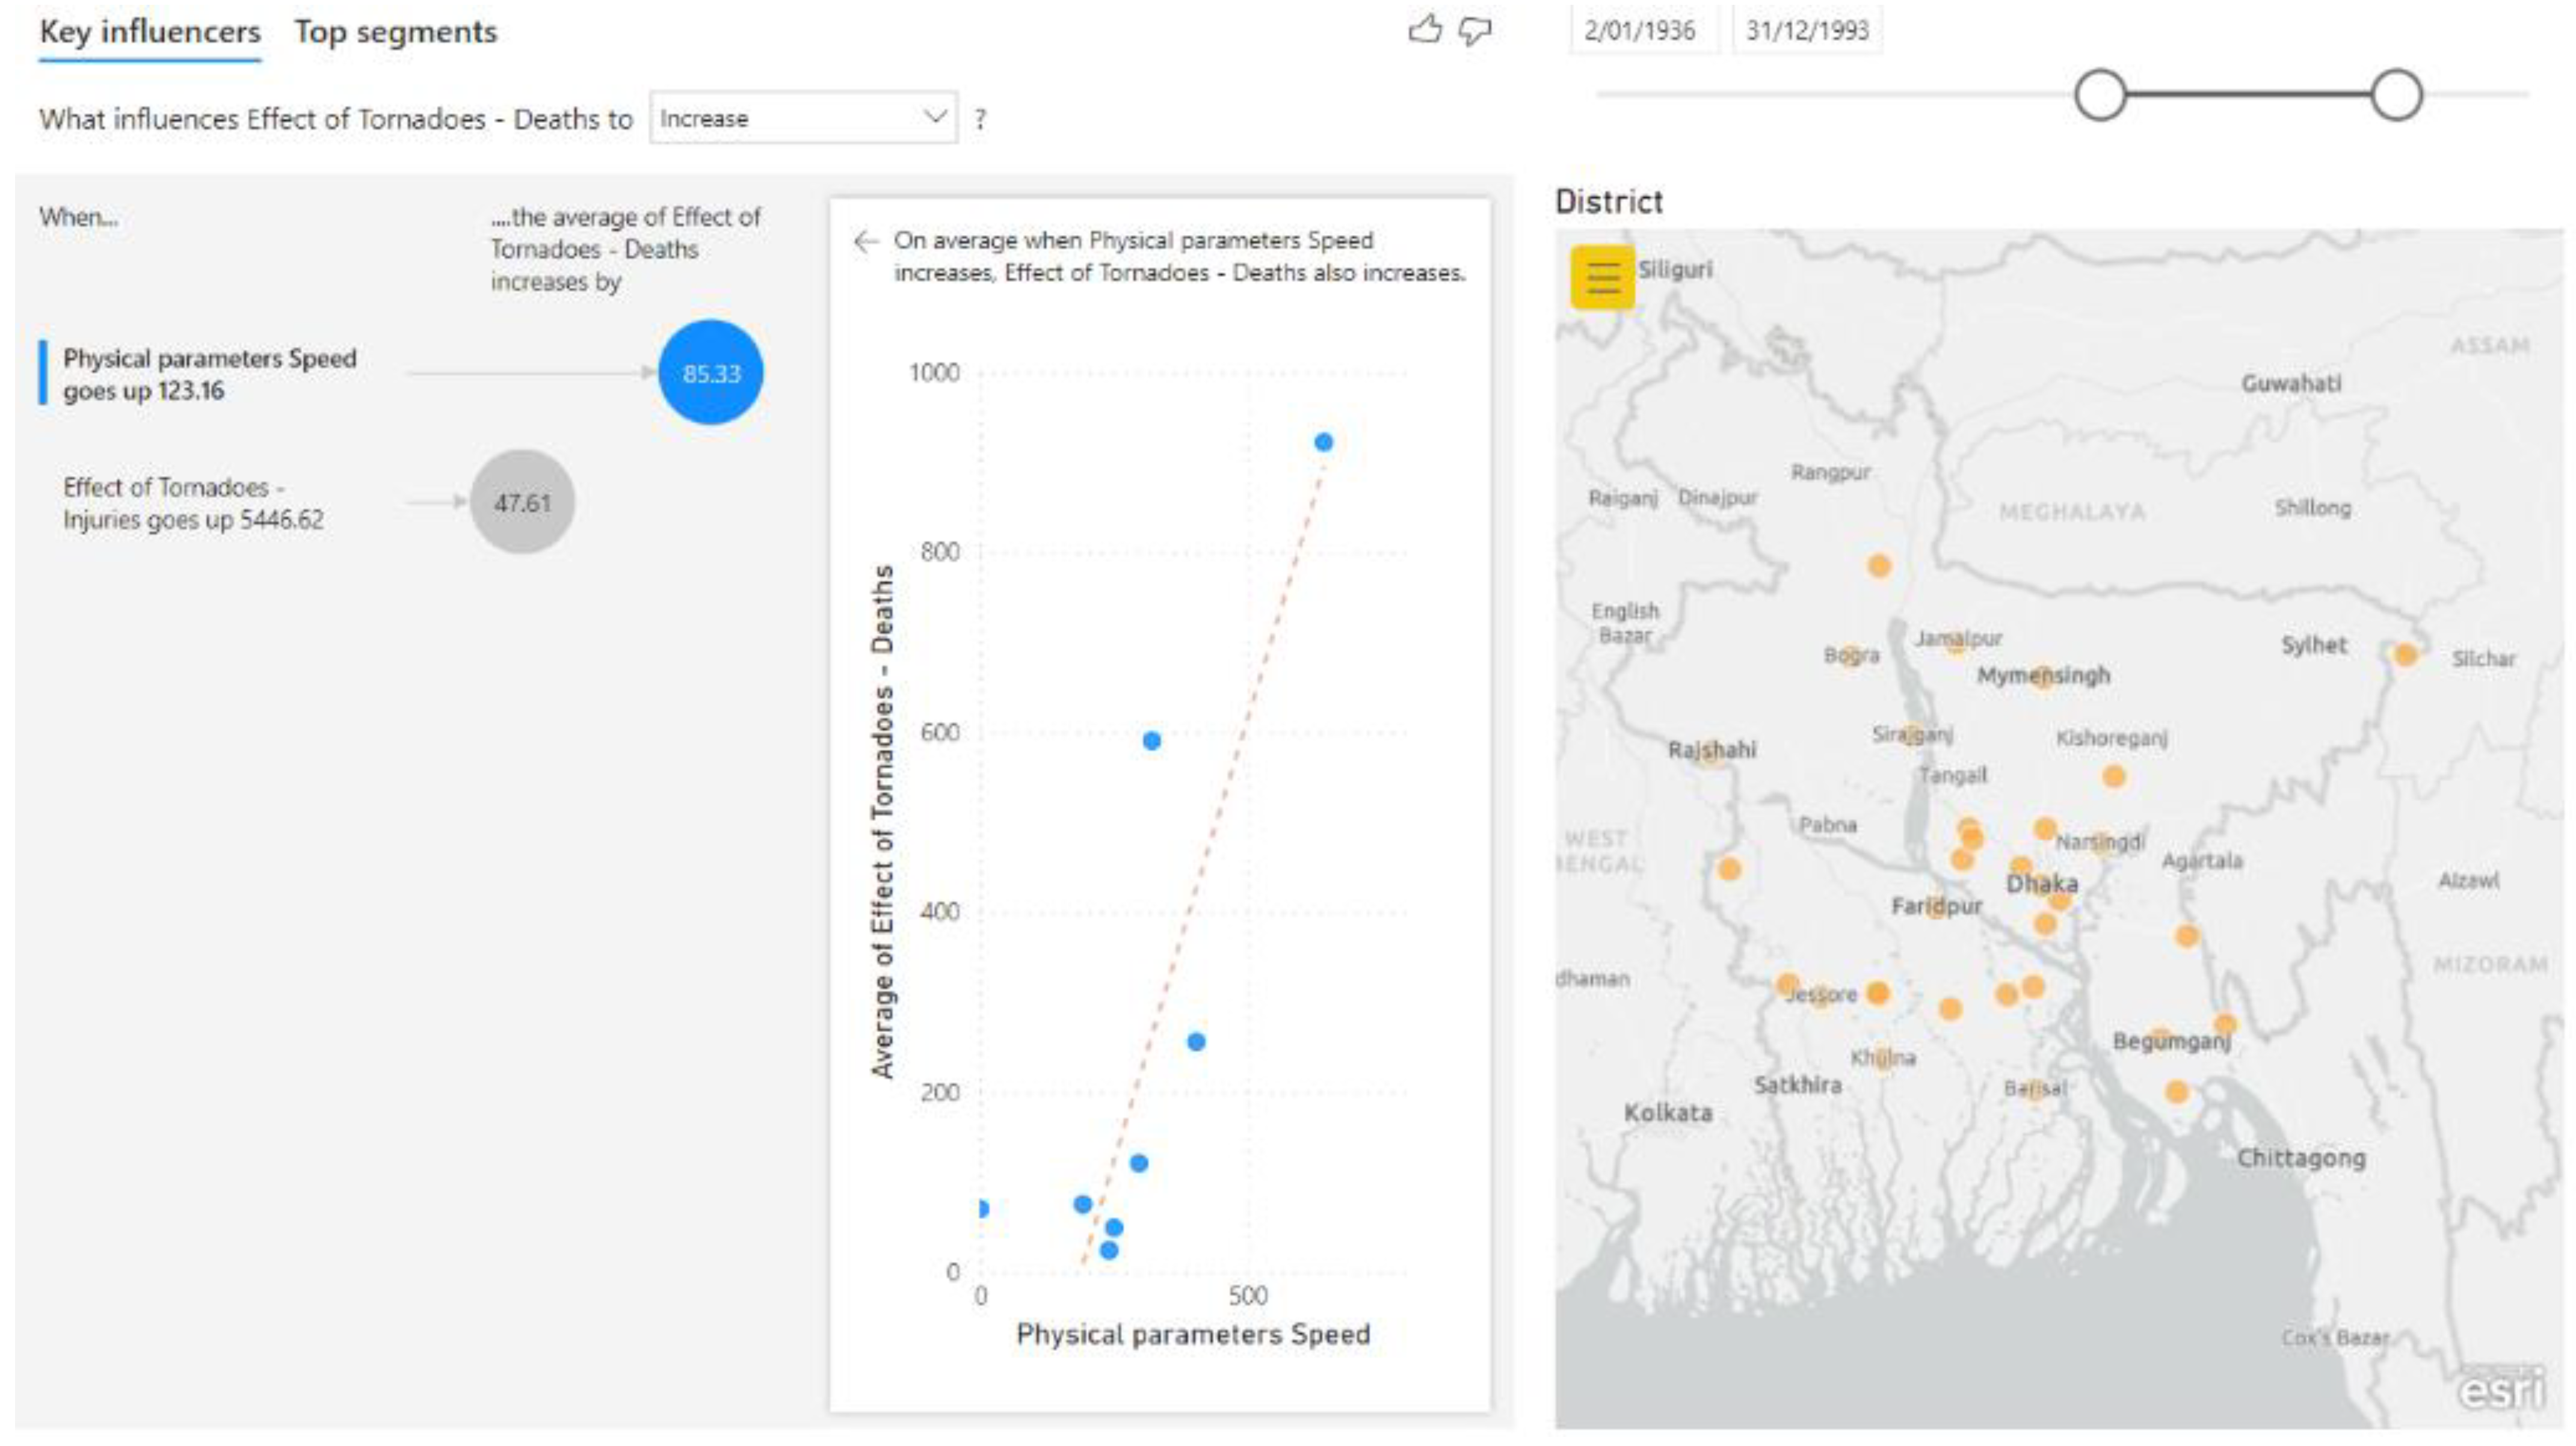Click the back arrow in scatter panel
This screenshot has width=2576, height=1446.
pyautogui.click(x=866, y=241)
